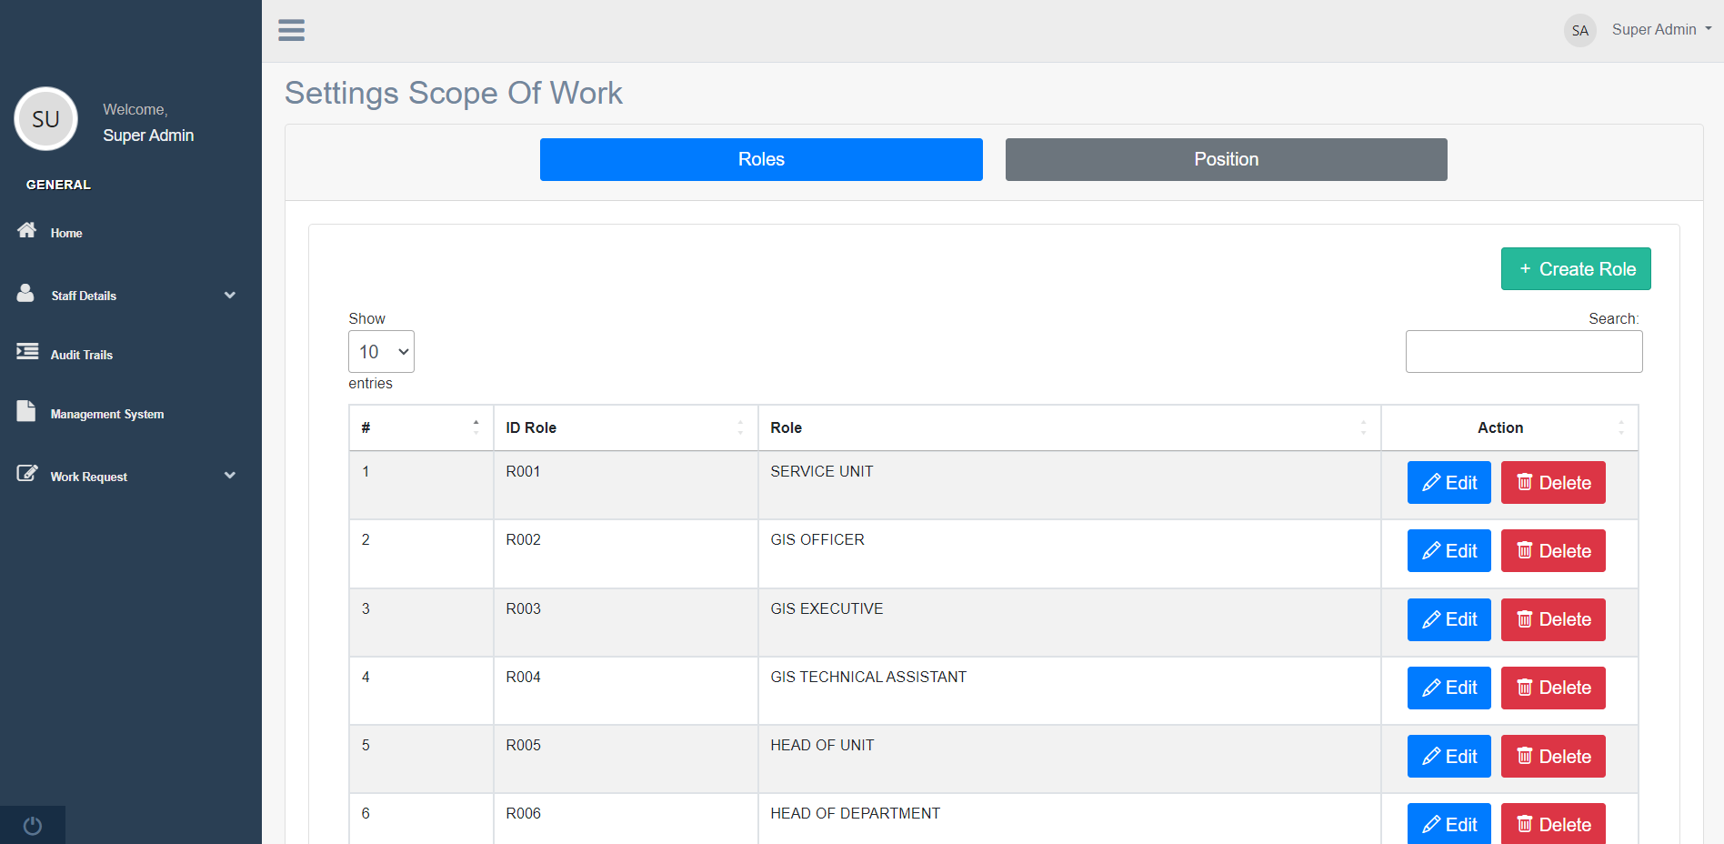Click the Home house icon
Screen dimensions: 1724x844
click(x=27, y=230)
